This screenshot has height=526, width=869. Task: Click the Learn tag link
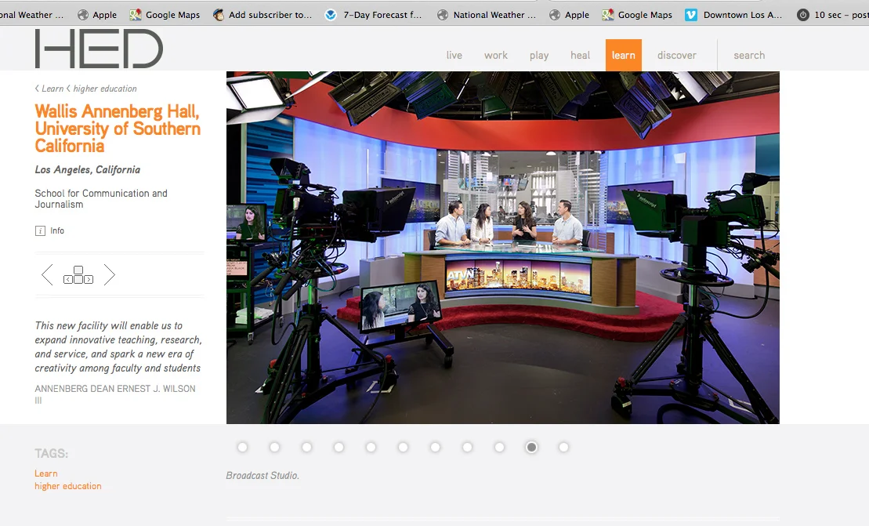pos(46,473)
